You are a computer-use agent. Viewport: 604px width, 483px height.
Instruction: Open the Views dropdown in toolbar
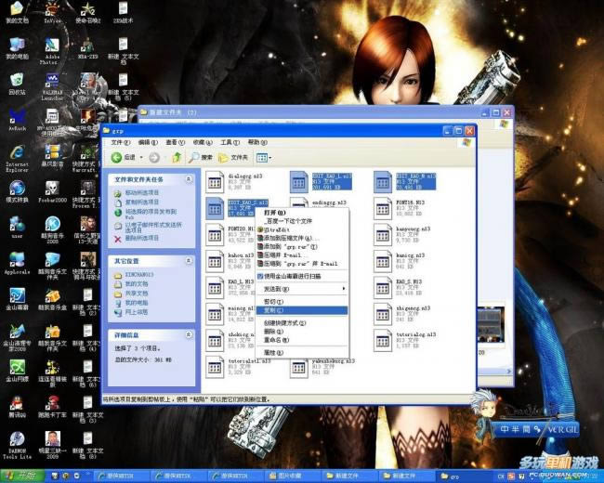(263, 158)
